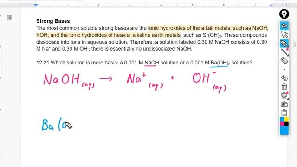Choose the line drawing tool
Image resolution: width=297 pixels, height=167 pixels.
284,52
